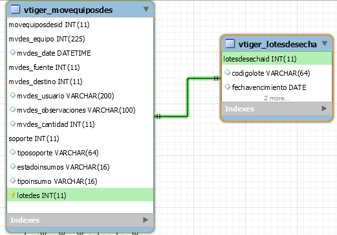
Task: Expand Indexes section of vtiger_lotesdesecha
Action: click(324, 108)
